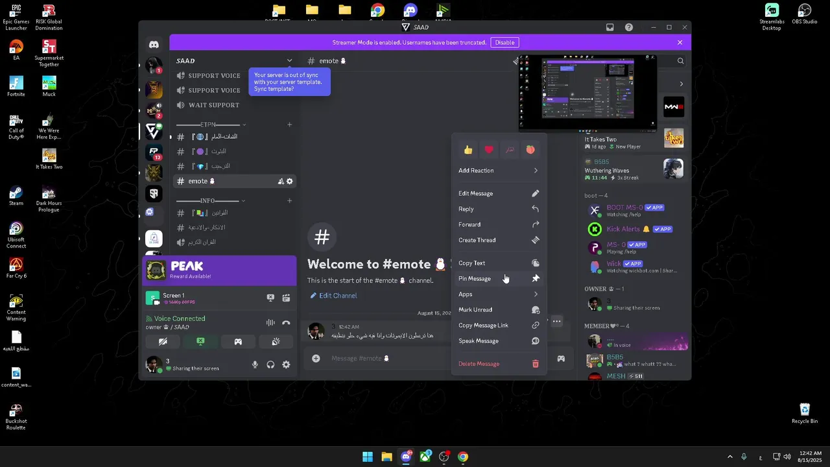Open voice noise suppression icon

click(270, 323)
